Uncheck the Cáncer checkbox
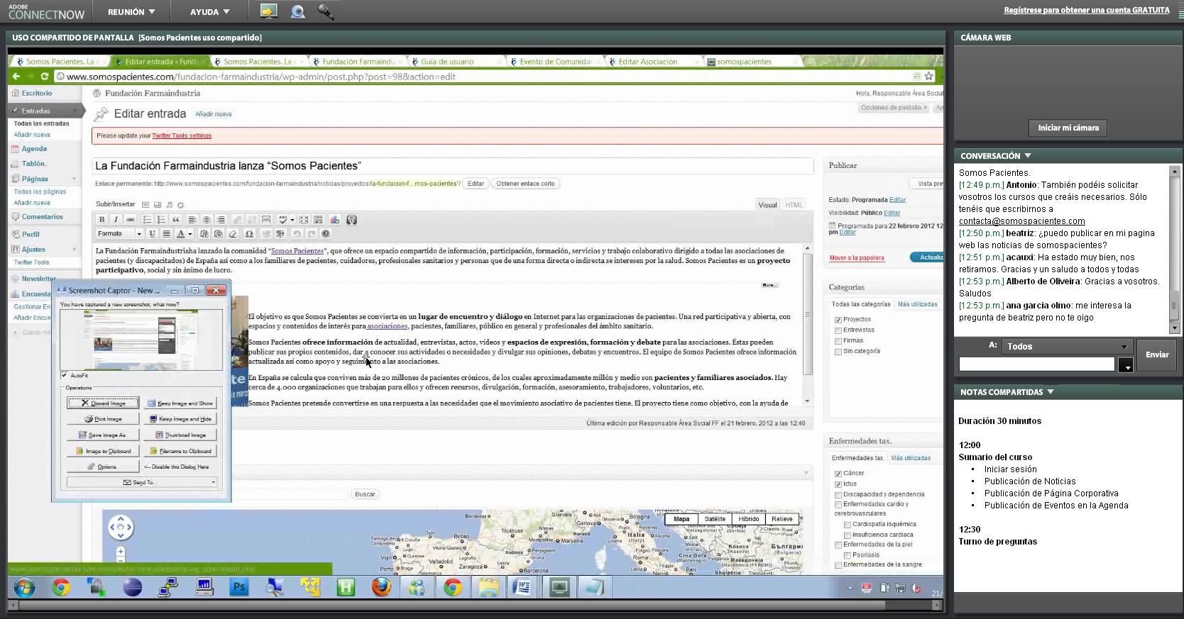 (x=838, y=474)
